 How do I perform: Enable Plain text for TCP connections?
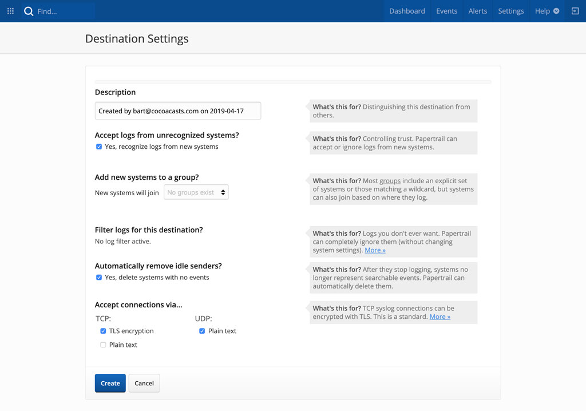click(x=103, y=345)
